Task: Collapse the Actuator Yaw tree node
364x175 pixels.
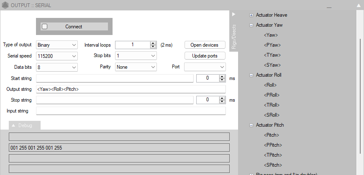Action: coord(251,25)
